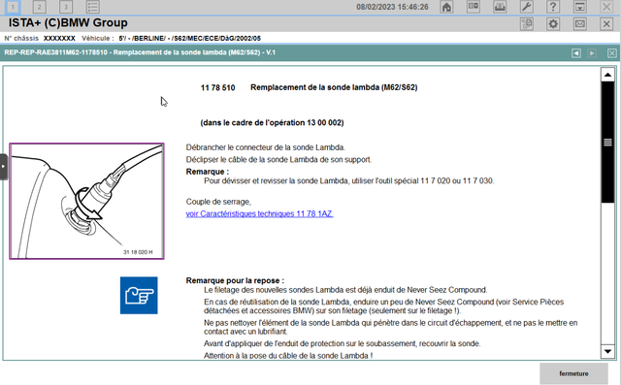Click the operations list icon at top left
621x385 pixels.
coord(93,7)
